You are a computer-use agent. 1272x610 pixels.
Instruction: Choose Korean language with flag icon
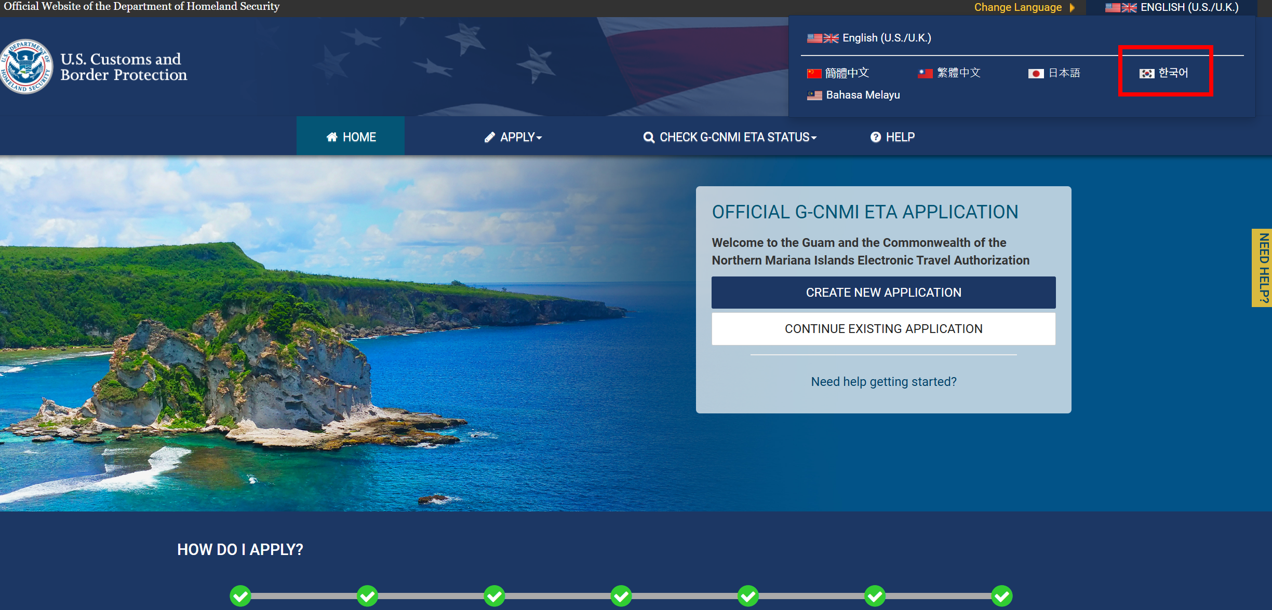[x=1164, y=73]
